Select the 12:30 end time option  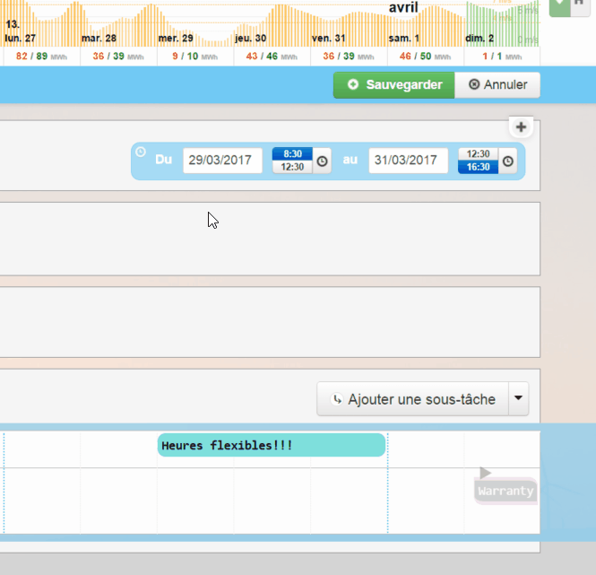click(x=478, y=154)
